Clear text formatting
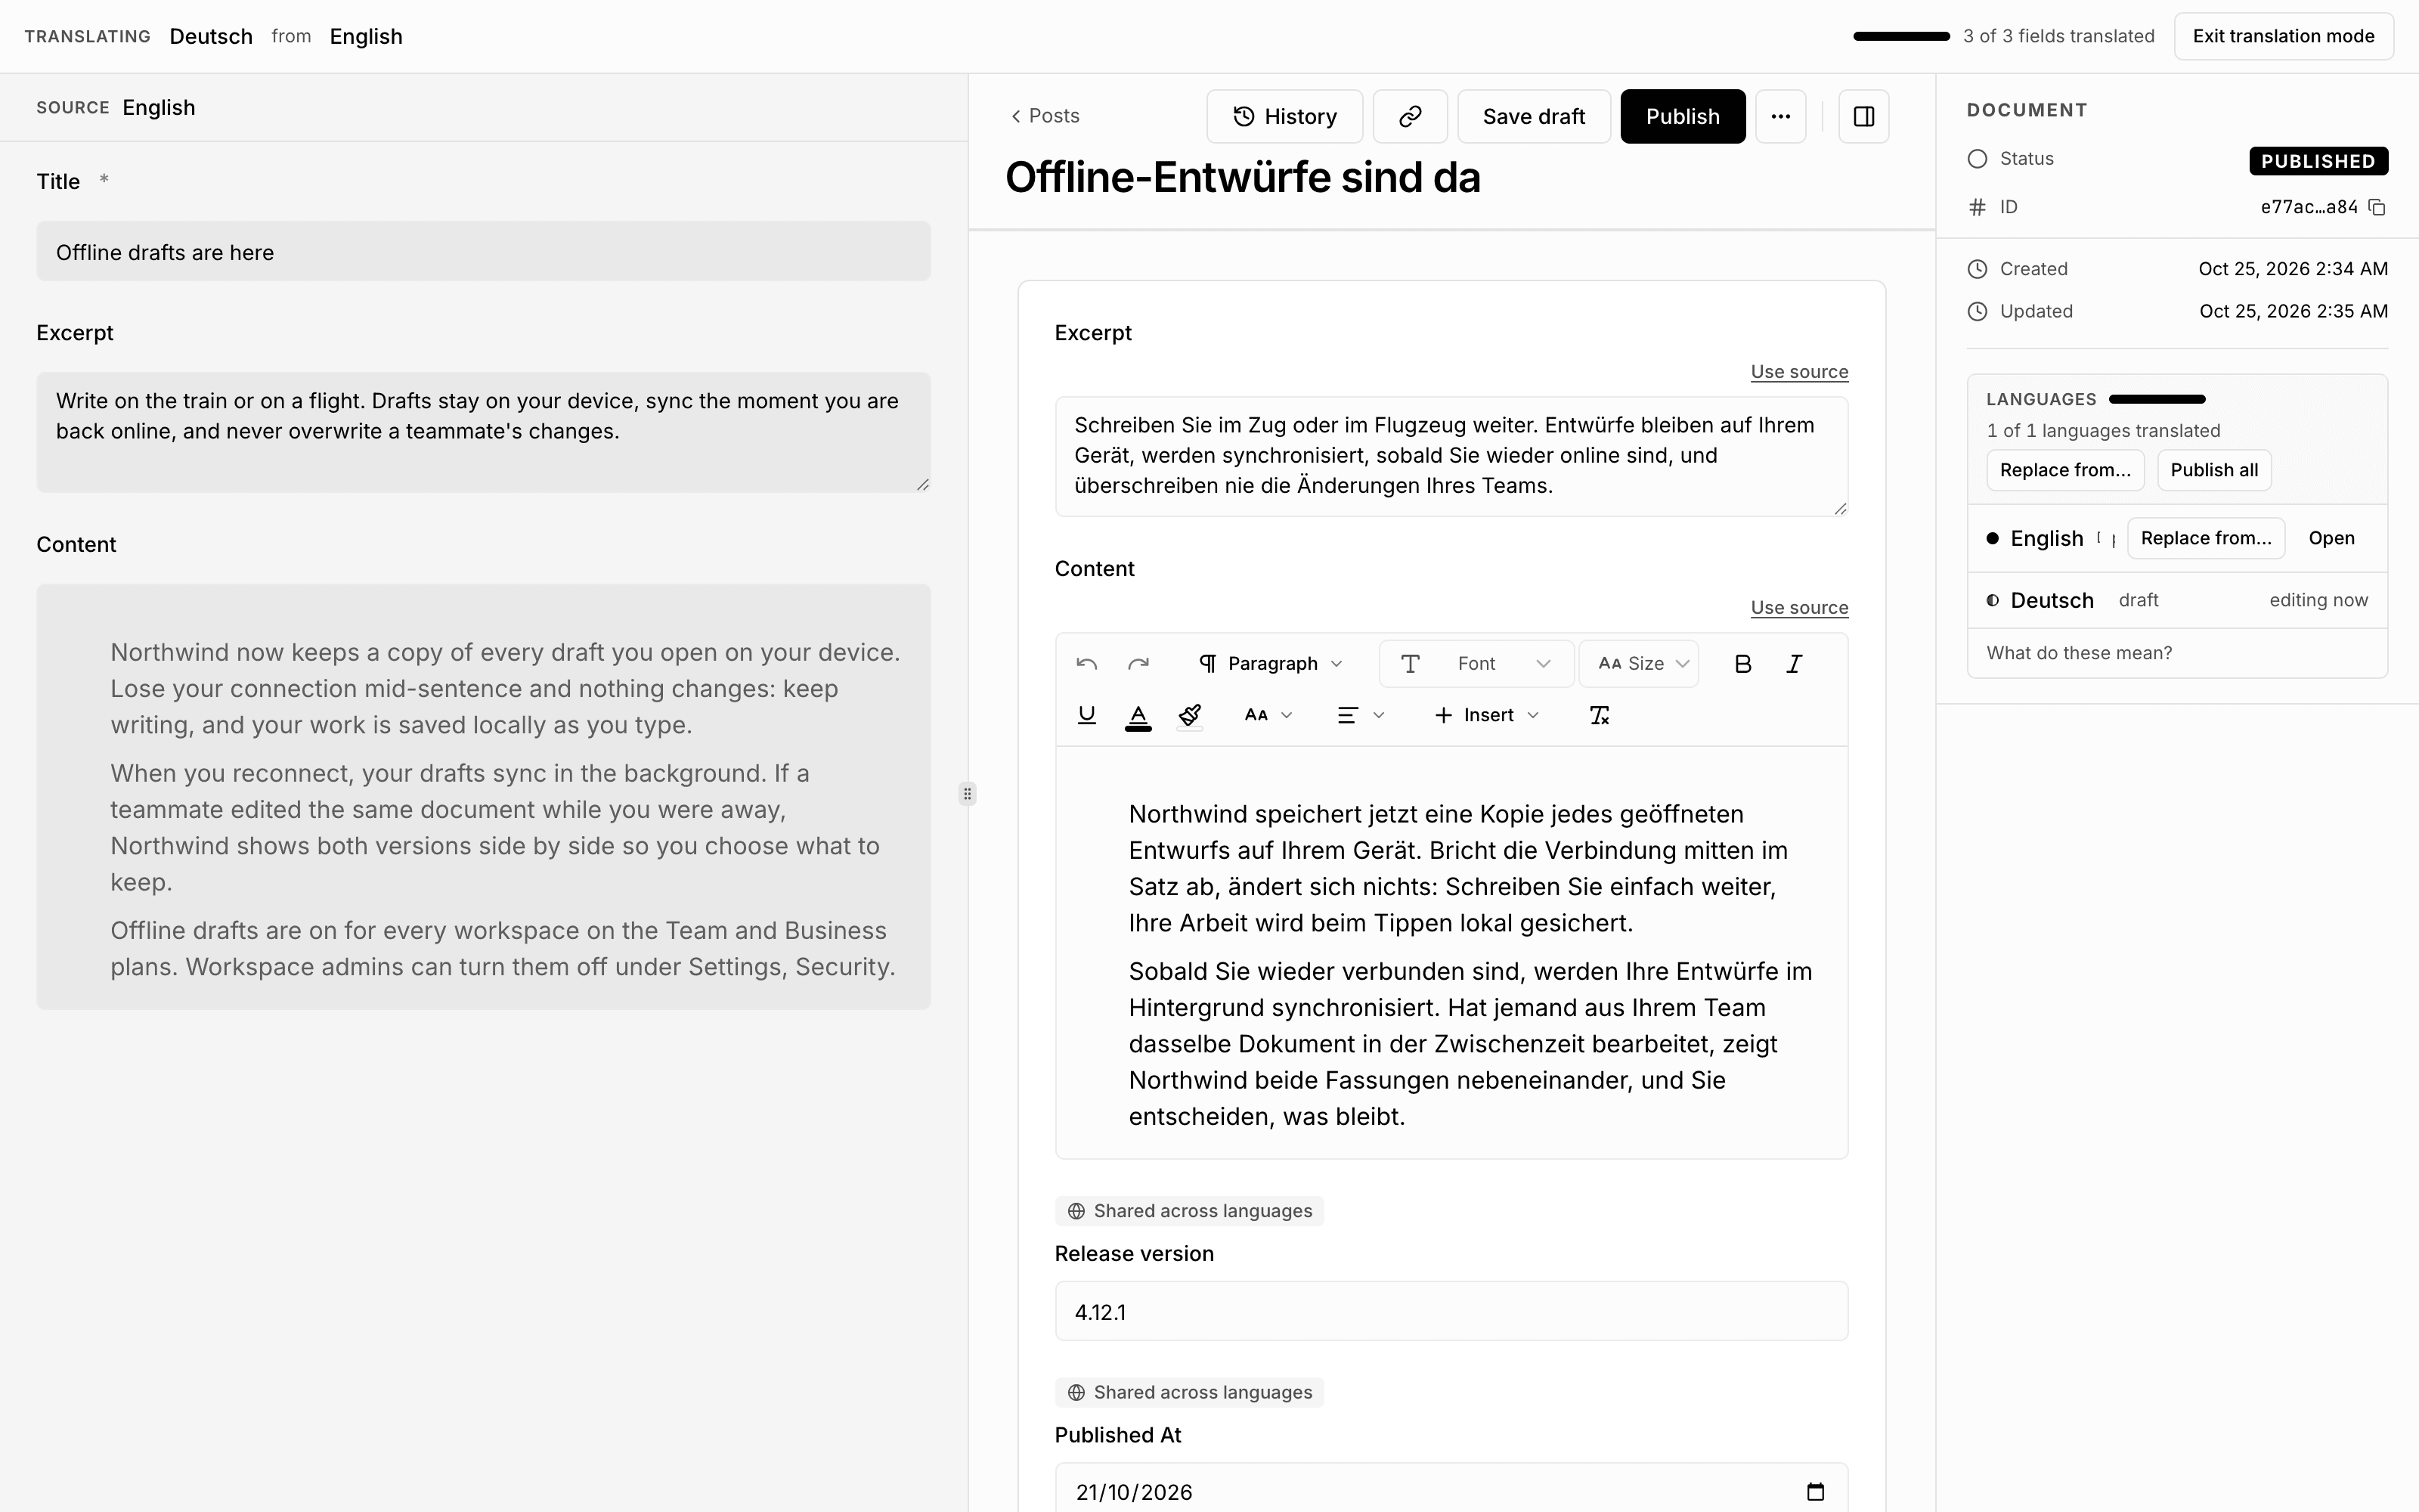This screenshot has height=1512, width=2419. click(x=1600, y=715)
